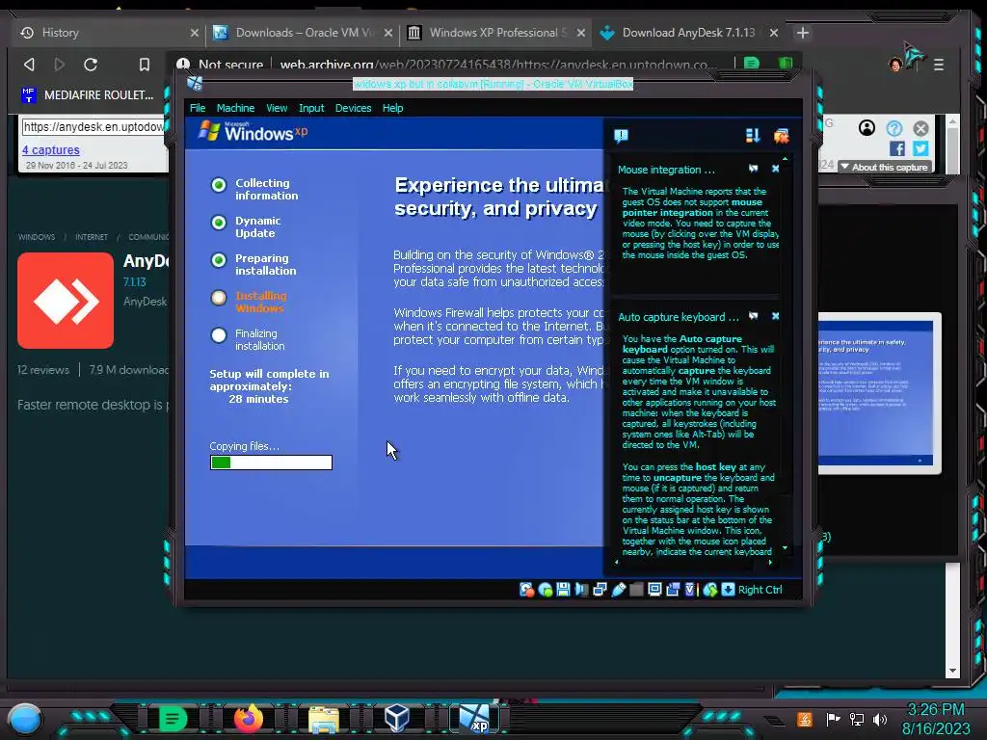Open a new browser tab with plus button
The height and width of the screenshot is (740, 987).
tap(803, 33)
